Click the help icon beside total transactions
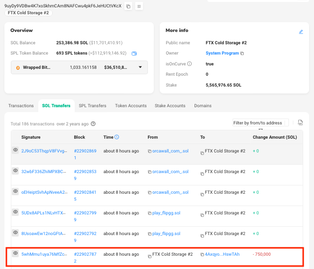The width and height of the screenshot is (314, 269). 93,124
